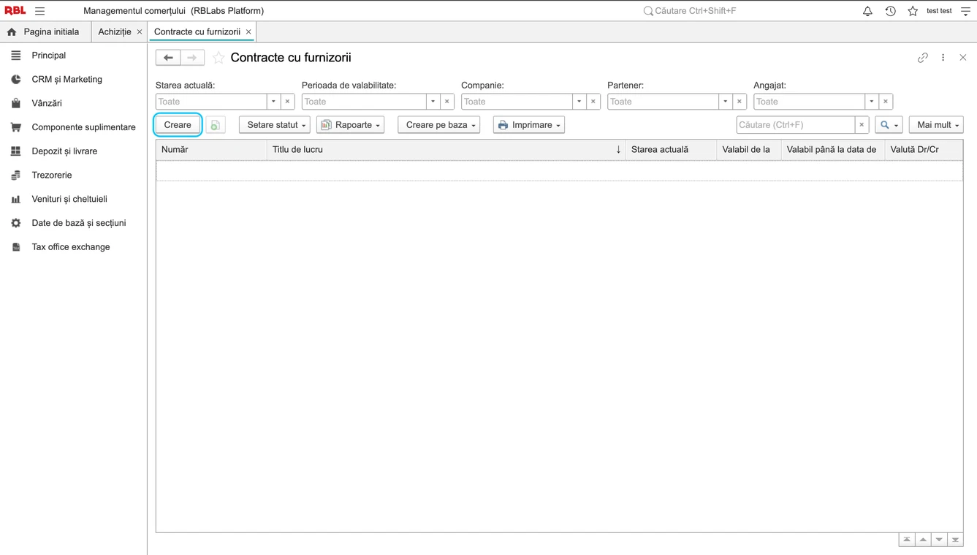Viewport: 977px width, 555px height.
Task: Open Vânzări section in sidebar
Action: [47, 103]
